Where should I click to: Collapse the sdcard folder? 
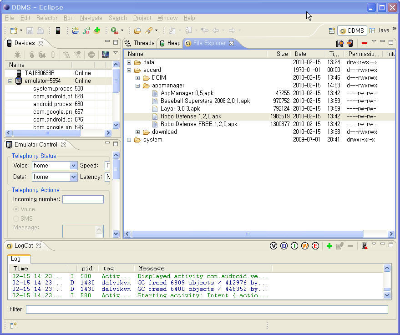[x=129, y=70]
